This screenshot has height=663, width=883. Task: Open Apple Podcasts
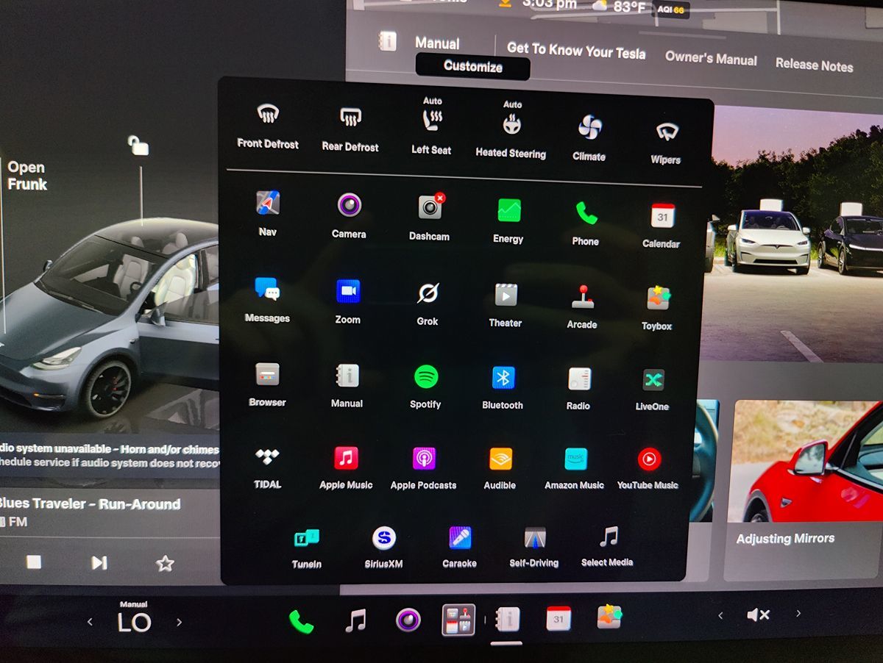(x=423, y=468)
